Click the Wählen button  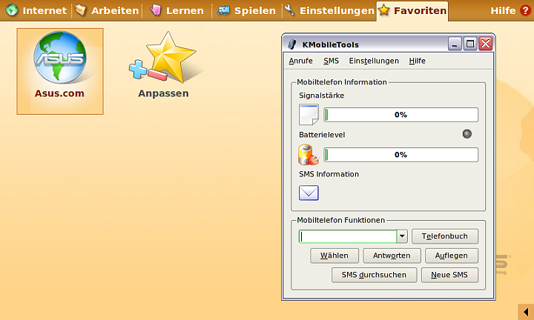coord(334,256)
